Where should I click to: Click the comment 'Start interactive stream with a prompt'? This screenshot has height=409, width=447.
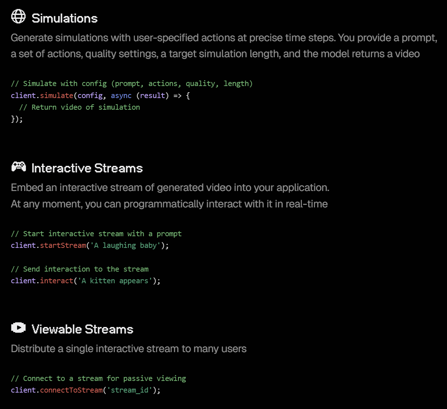click(x=96, y=234)
